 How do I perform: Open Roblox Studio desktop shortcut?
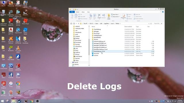click(25, 31)
